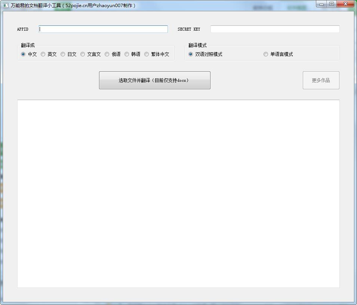
Task: Pick the 日文 radio option
Action: tap(63, 54)
